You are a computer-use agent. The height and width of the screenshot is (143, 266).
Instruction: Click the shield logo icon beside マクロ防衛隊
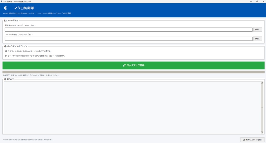6,8
